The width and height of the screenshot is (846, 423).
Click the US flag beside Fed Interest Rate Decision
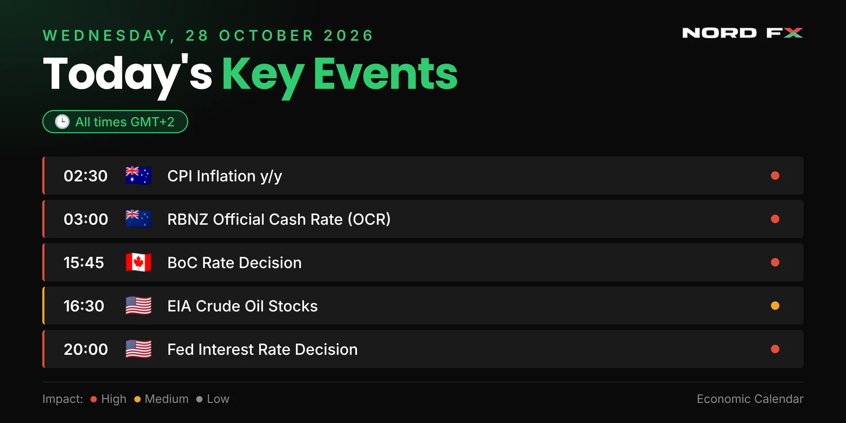[x=139, y=349]
